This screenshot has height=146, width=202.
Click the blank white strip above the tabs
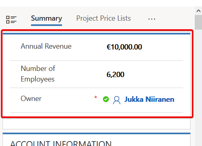pos(101,3)
